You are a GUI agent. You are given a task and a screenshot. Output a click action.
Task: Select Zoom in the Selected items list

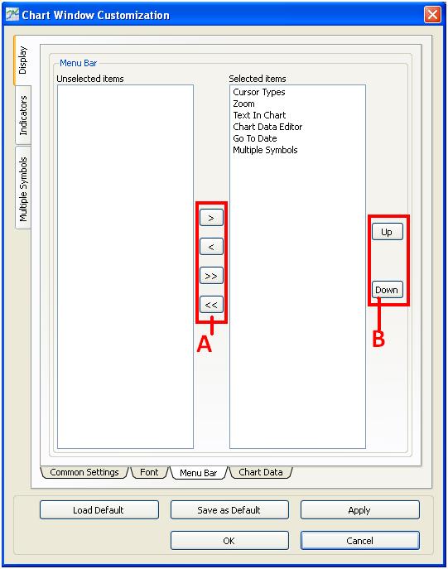(243, 104)
